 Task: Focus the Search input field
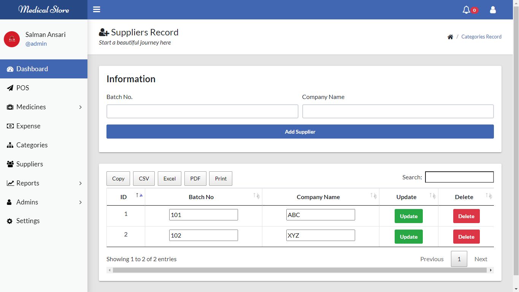click(459, 177)
